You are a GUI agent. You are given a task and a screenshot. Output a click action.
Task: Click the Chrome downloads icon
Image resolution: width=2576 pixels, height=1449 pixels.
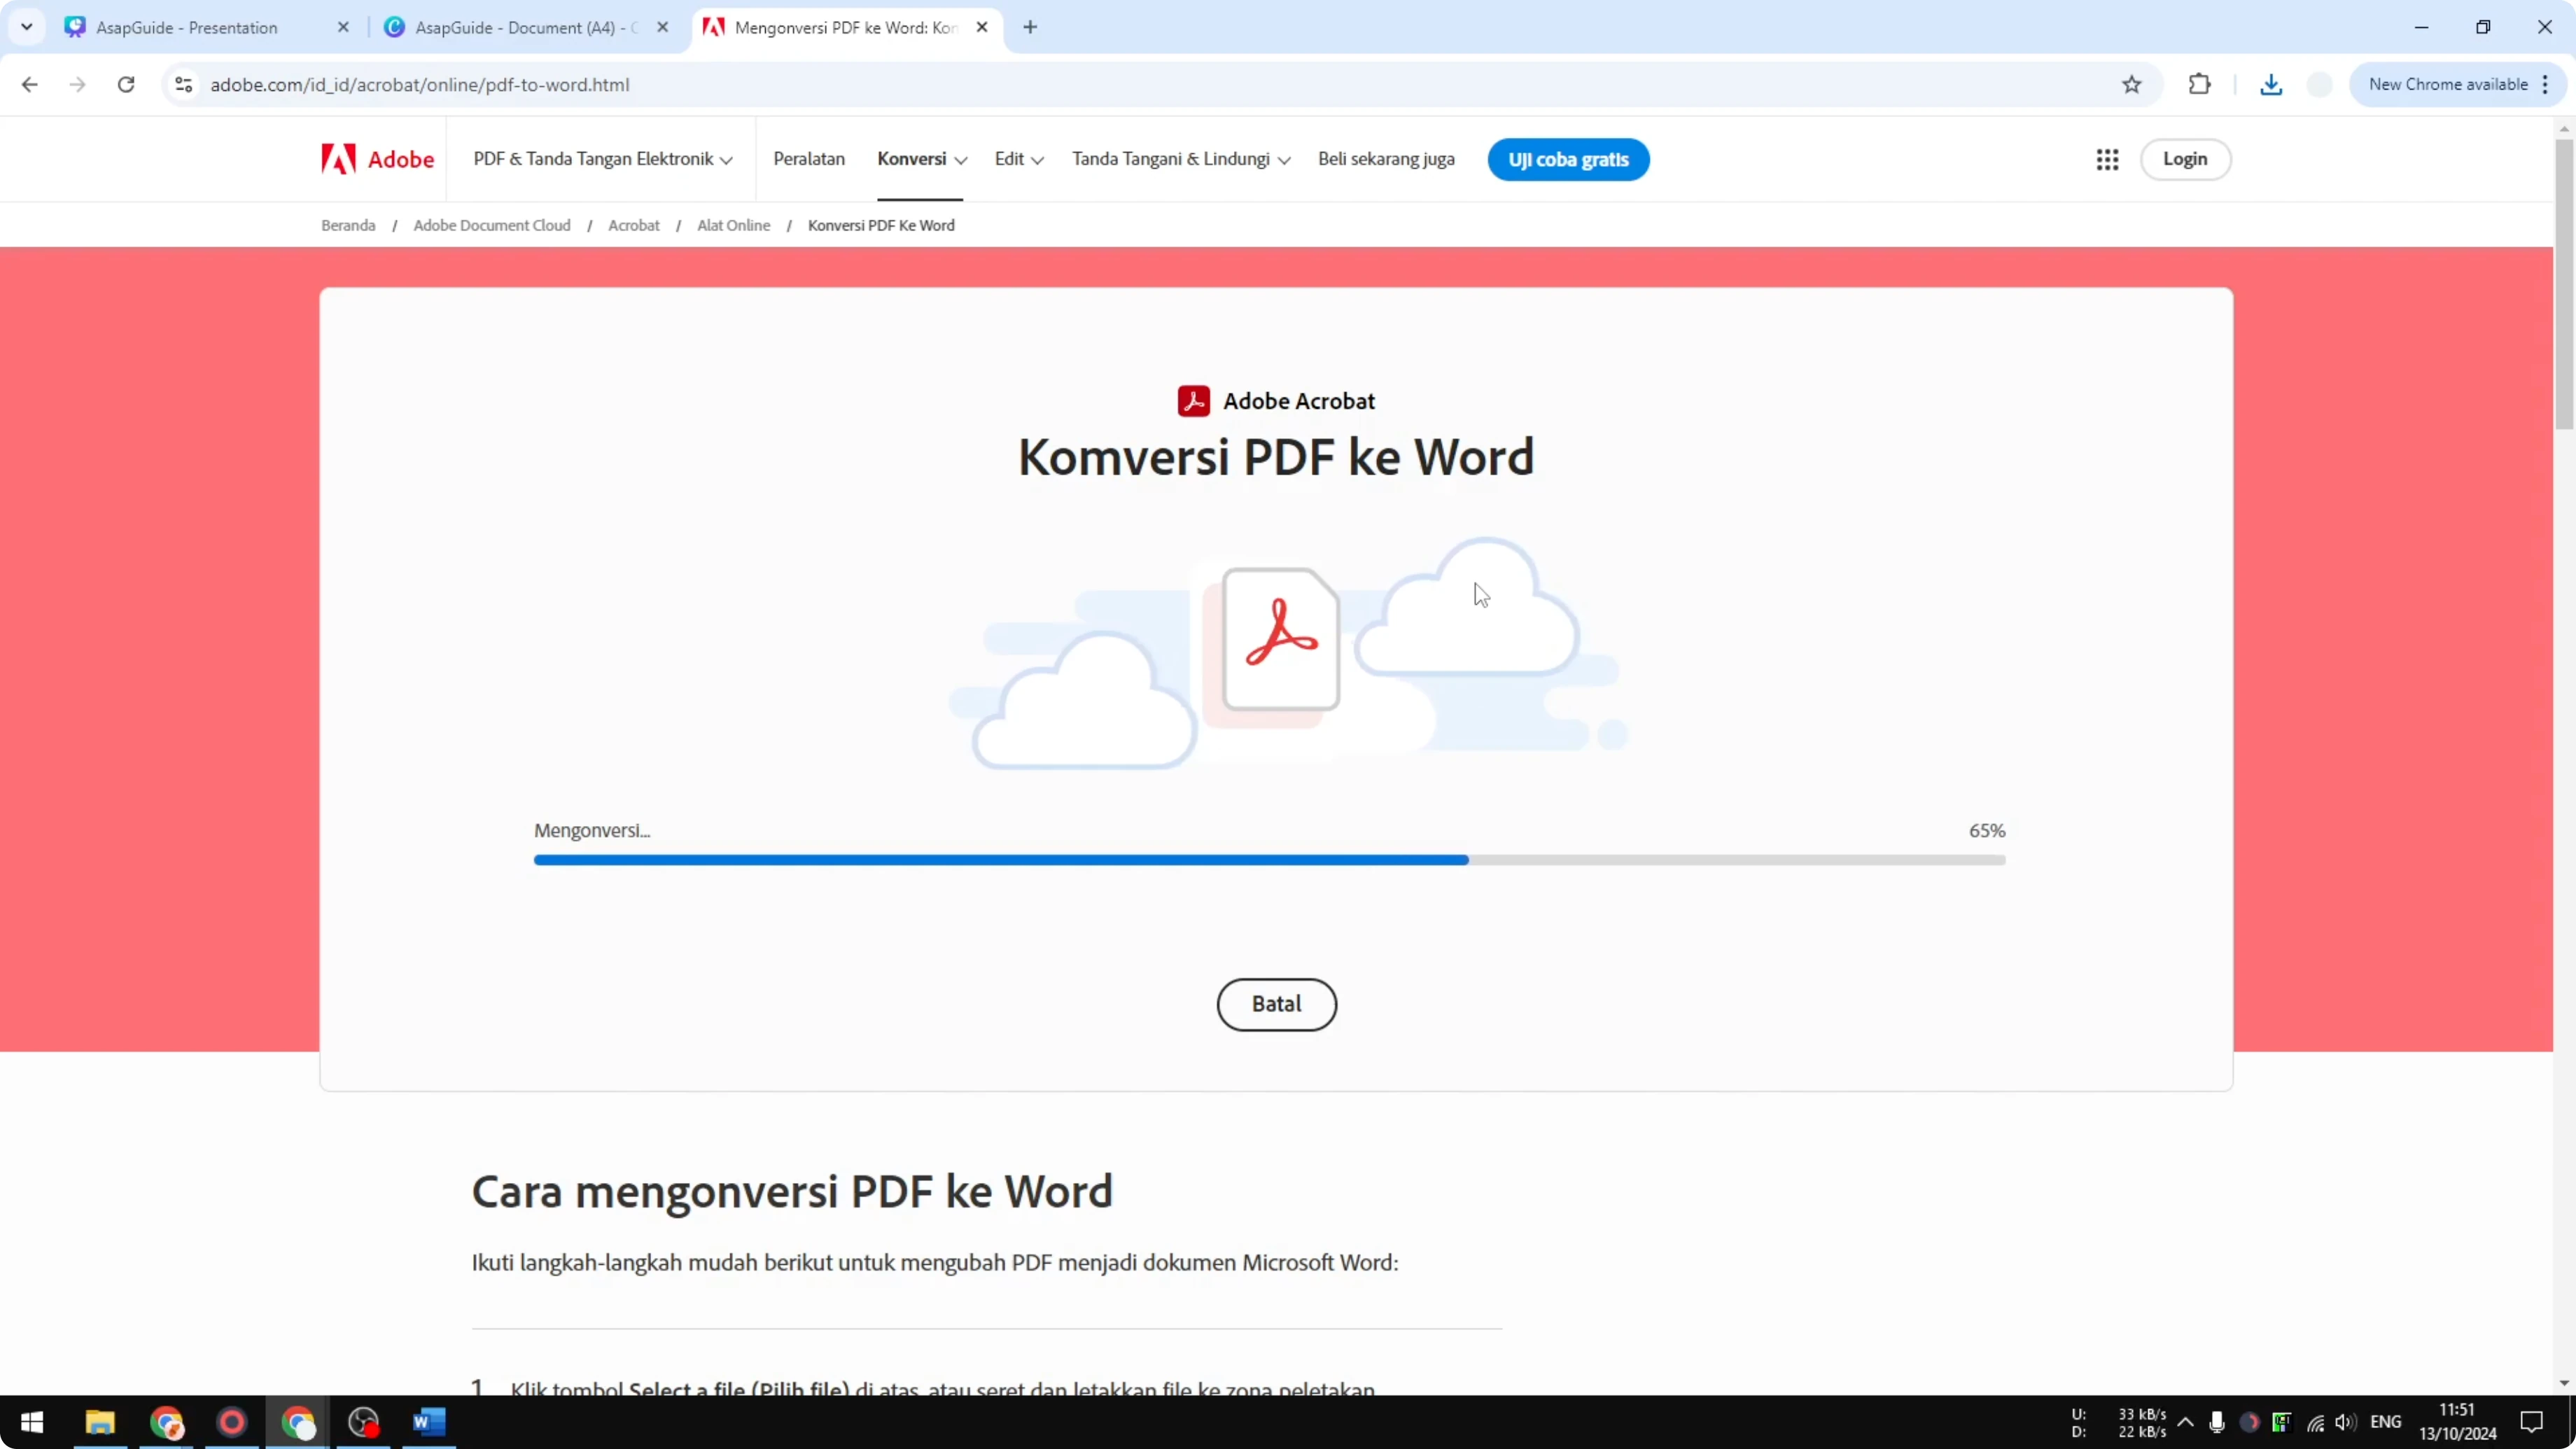2271,84
